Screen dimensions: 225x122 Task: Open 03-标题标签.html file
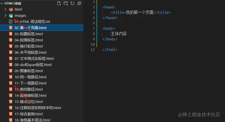pos(29,34)
